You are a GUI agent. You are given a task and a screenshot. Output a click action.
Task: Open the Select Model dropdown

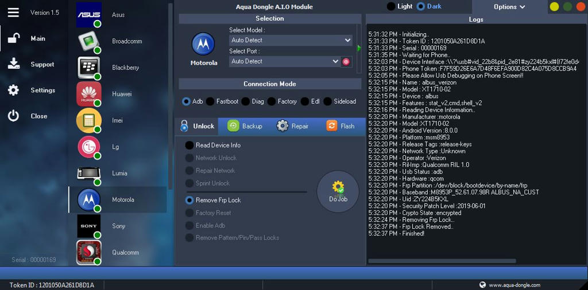coord(291,40)
